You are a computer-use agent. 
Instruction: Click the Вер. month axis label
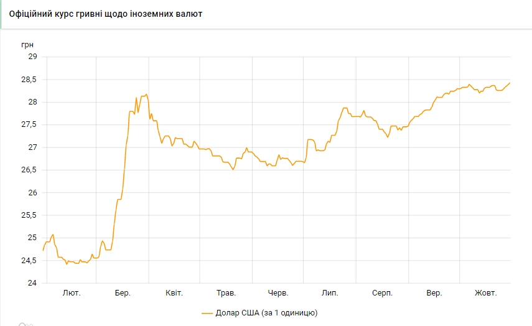coord(434,293)
